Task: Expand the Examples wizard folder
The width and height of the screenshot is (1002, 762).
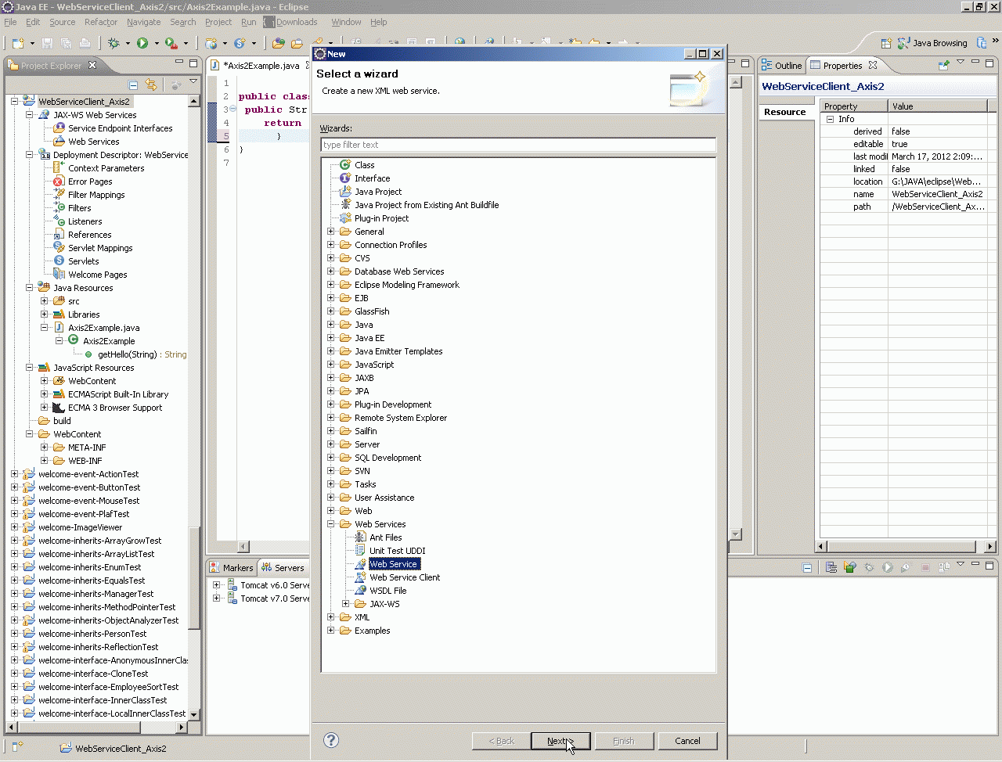Action: point(330,631)
